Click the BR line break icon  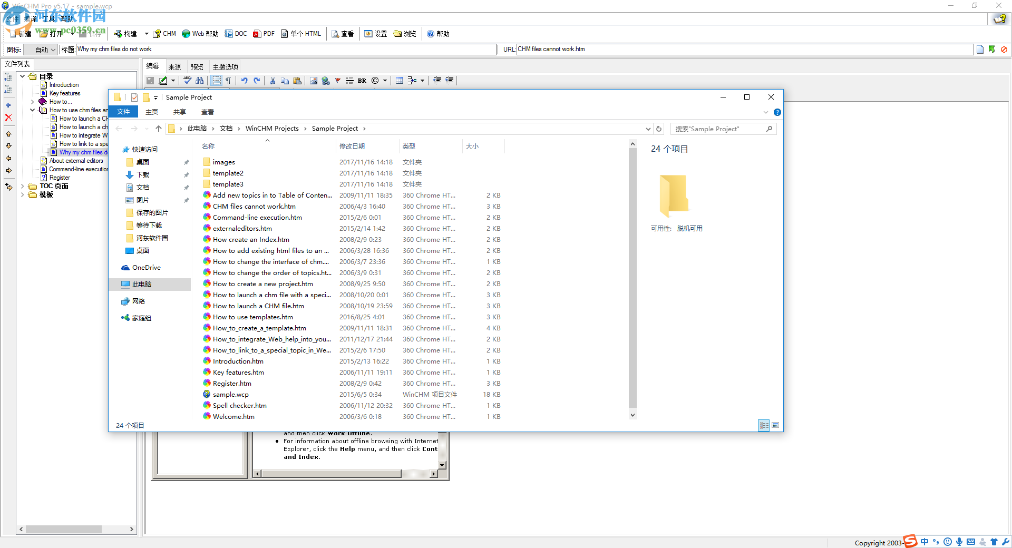pos(362,81)
